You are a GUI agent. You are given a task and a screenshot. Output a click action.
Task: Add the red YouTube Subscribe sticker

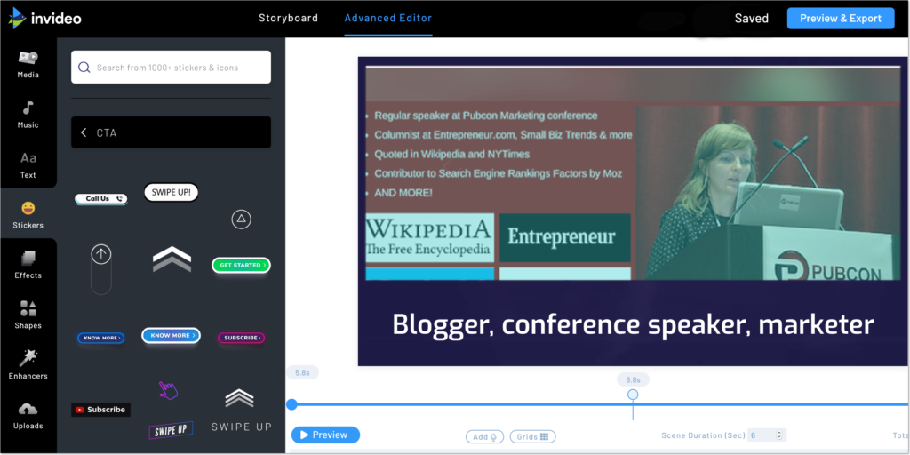coord(100,410)
